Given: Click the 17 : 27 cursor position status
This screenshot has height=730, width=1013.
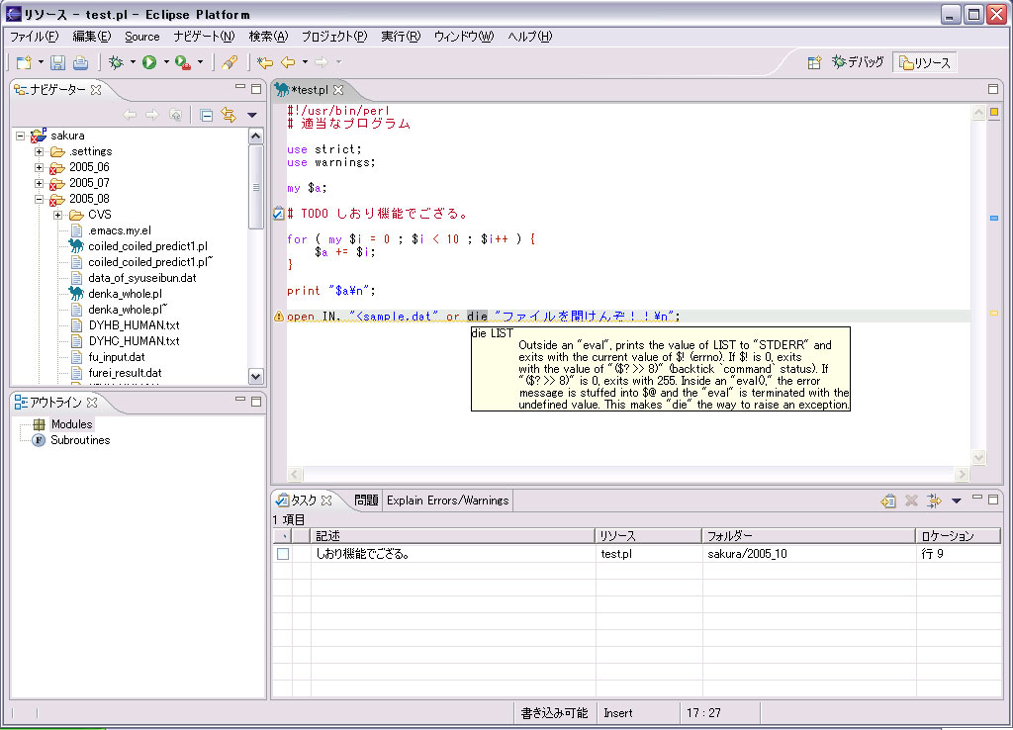Looking at the screenshot, I should (x=703, y=713).
